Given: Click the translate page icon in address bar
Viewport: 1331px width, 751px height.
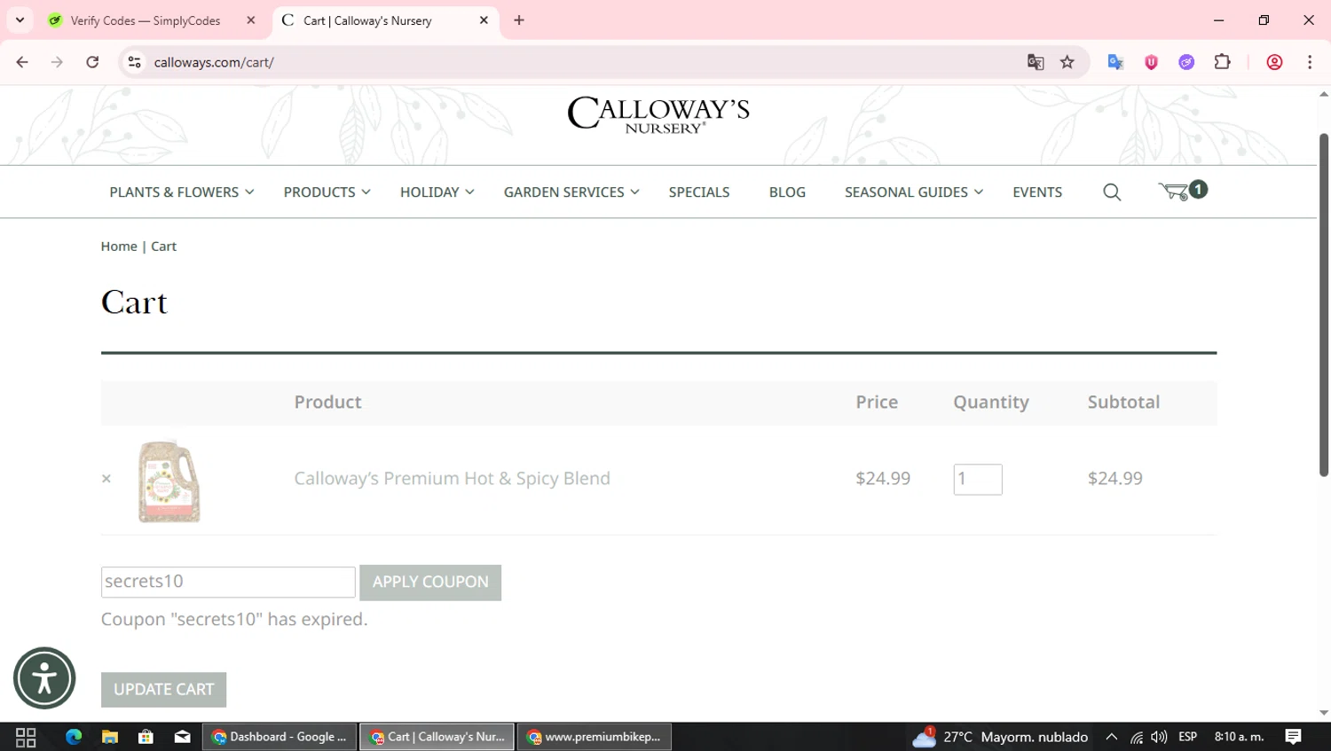Looking at the screenshot, I should 1036,62.
